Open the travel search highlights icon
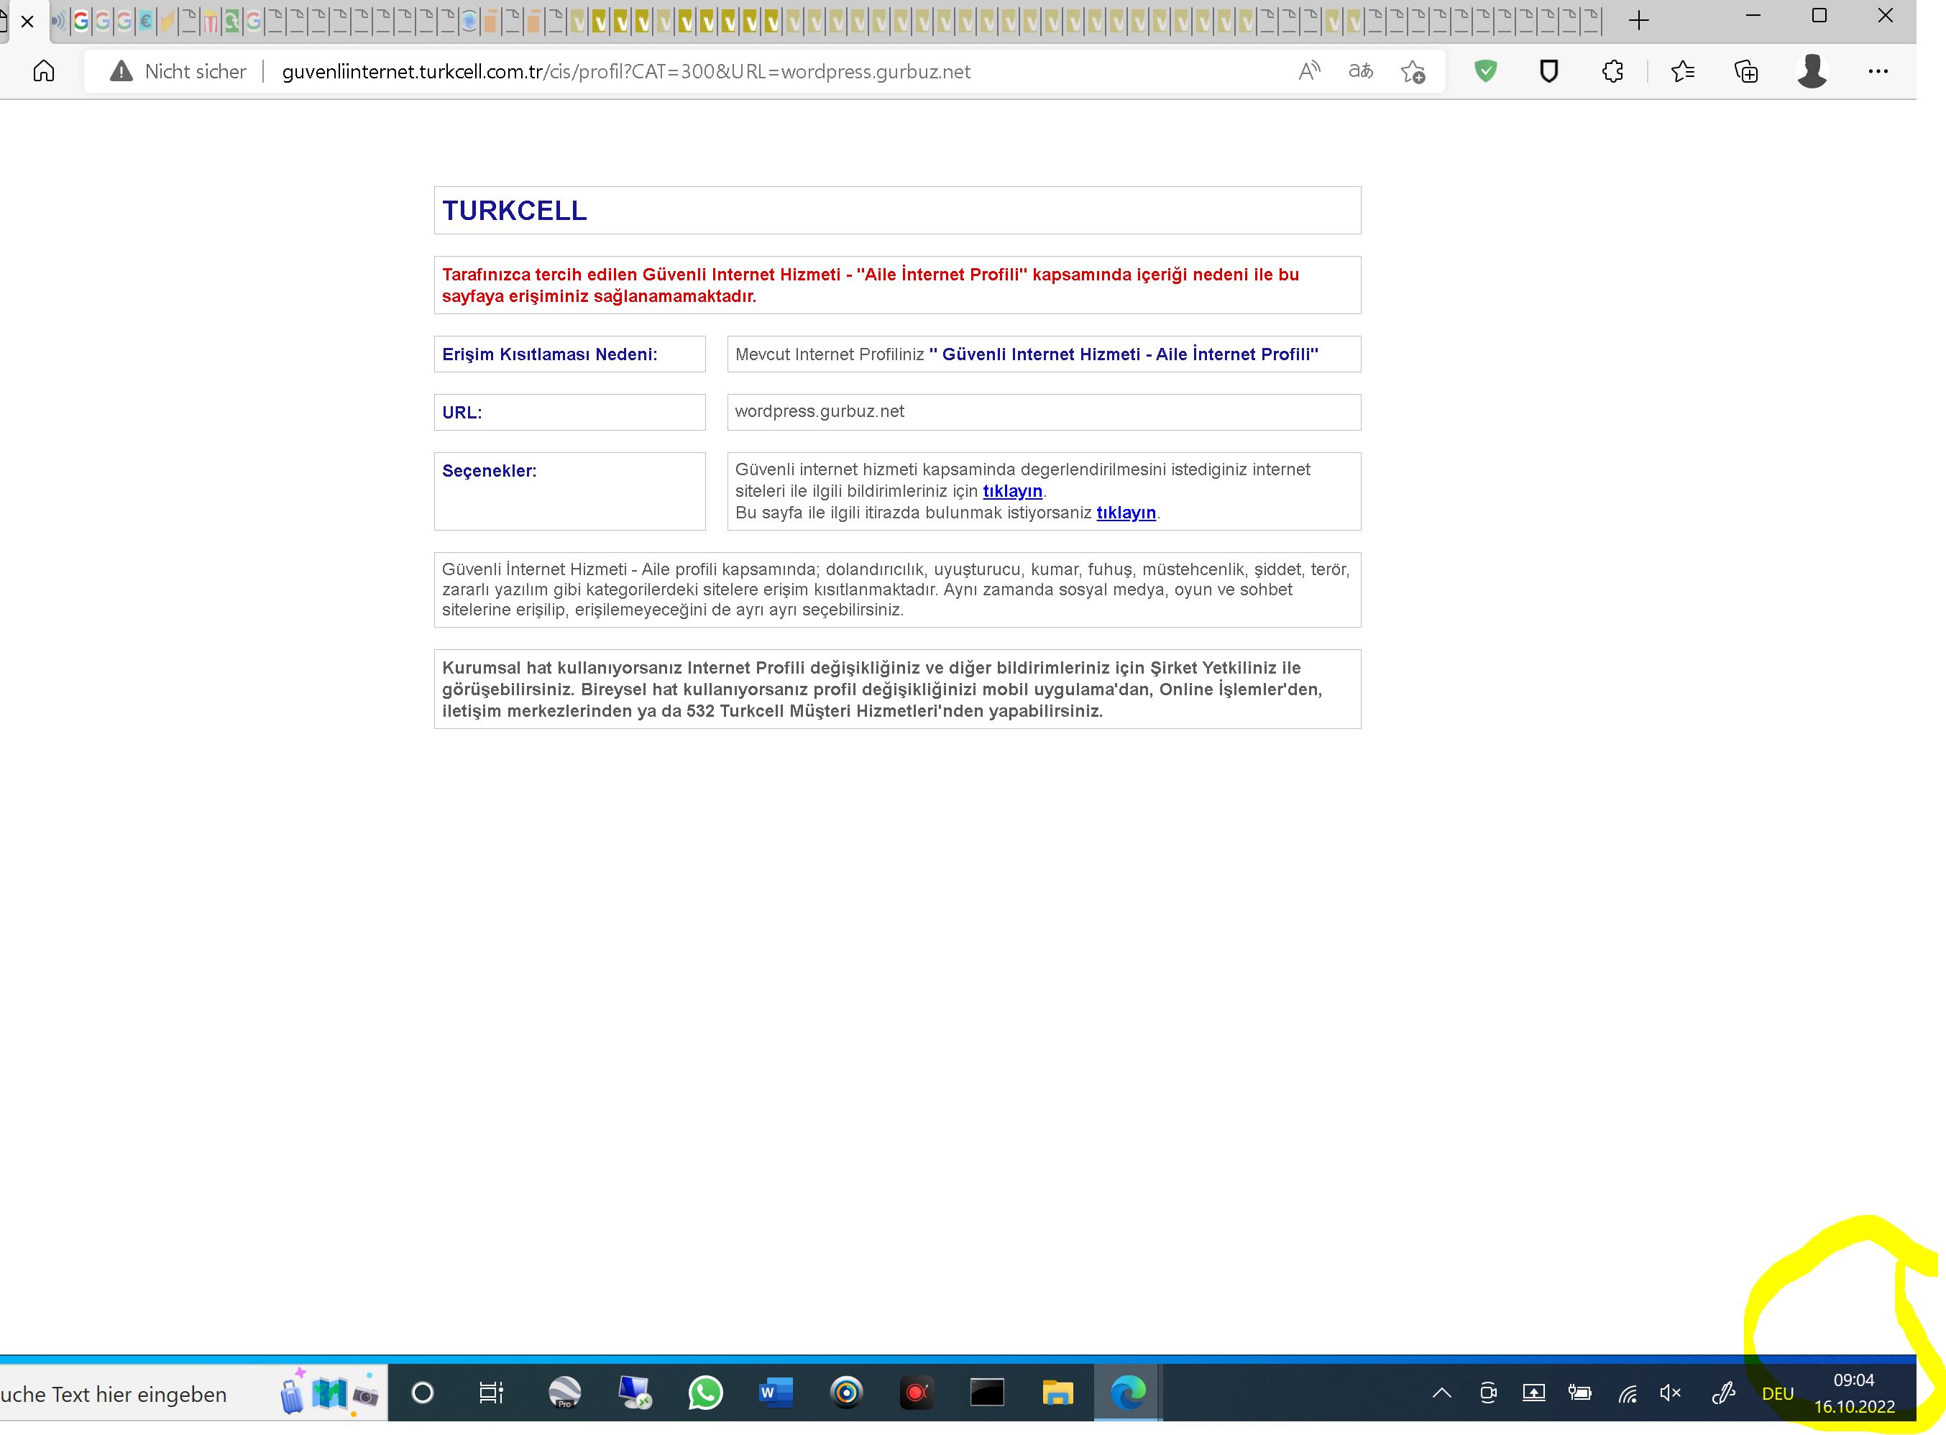1946x1435 pixels. [330, 1393]
